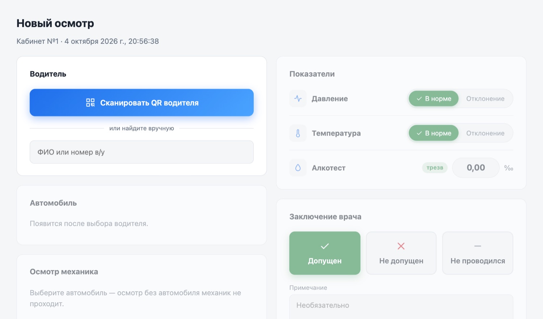543x319 pixels.
Task: Click the Новый осмотр heading
Action: (x=55, y=23)
